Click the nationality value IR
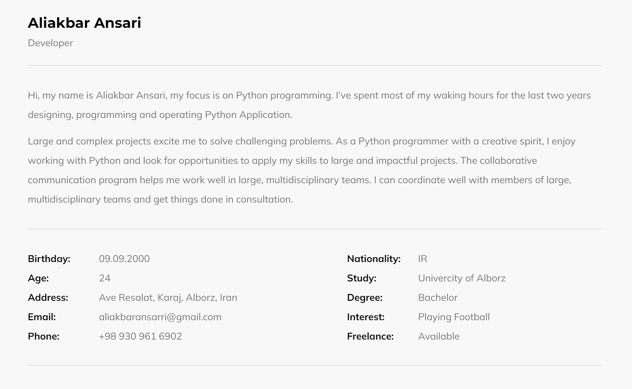Screen dimensions: 632x389 422,259
